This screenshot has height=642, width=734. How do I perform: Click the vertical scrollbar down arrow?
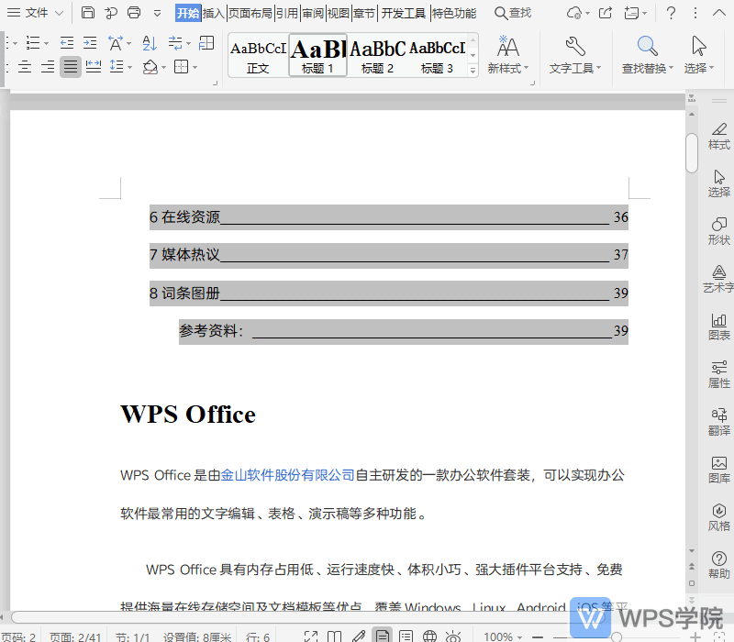coord(692,551)
